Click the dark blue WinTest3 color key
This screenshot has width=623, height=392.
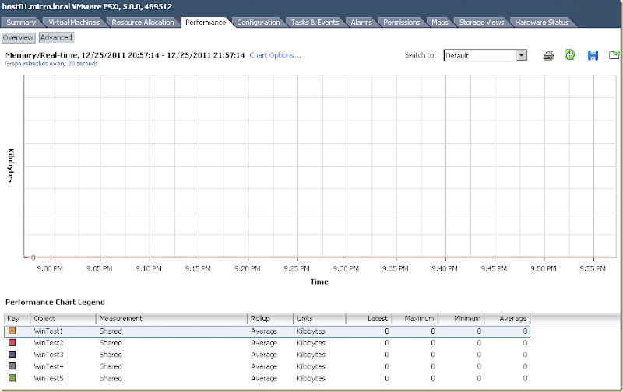(x=12, y=355)
